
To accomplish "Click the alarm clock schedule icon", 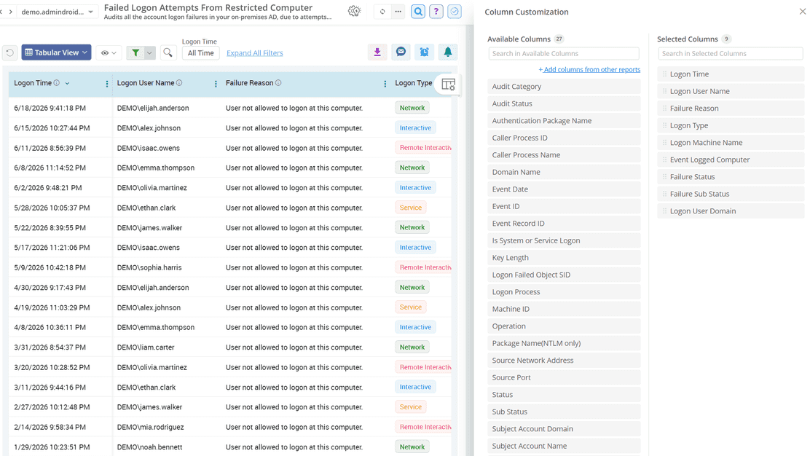I will click(x=424, y=52).
